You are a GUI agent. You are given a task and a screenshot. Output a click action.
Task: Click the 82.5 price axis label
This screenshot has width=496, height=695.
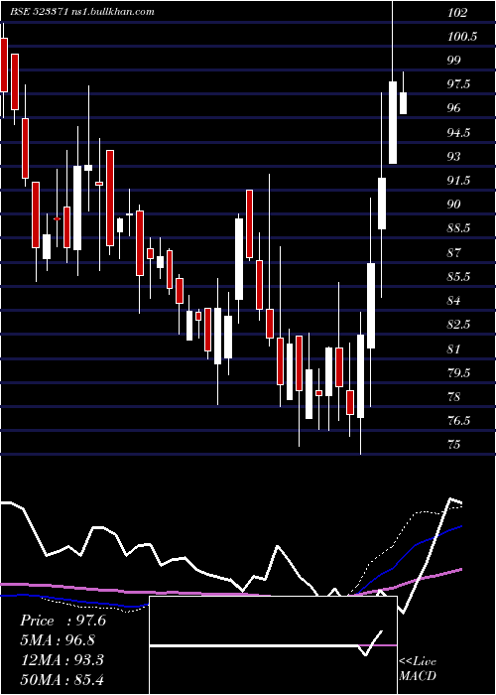click(x=458, y=325)
